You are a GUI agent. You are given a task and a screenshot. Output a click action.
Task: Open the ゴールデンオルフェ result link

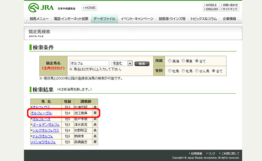[x=46, y=125]
